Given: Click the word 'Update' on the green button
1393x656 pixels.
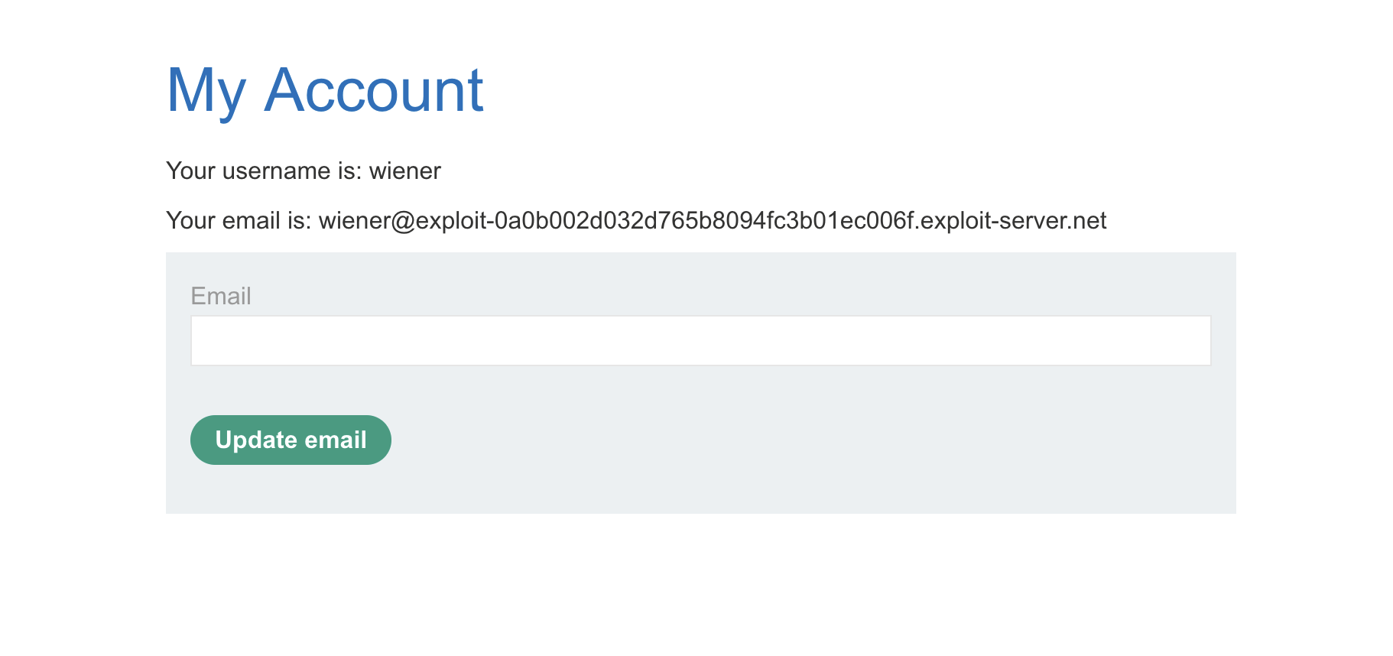Looking at the screenshot, I should pos(256,440).
